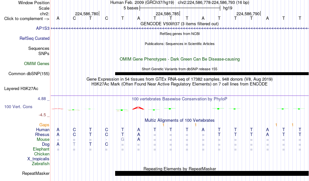309x181 pixels.
Task: Click the C base in the Dog row
Action: click(x=106, y=144)
